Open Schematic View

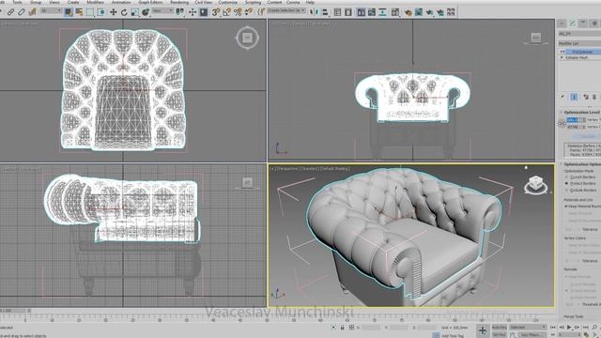tap(382, 12)
